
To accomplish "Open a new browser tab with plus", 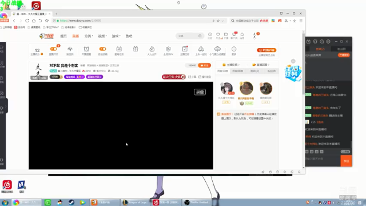I will [x=56, y=14].
